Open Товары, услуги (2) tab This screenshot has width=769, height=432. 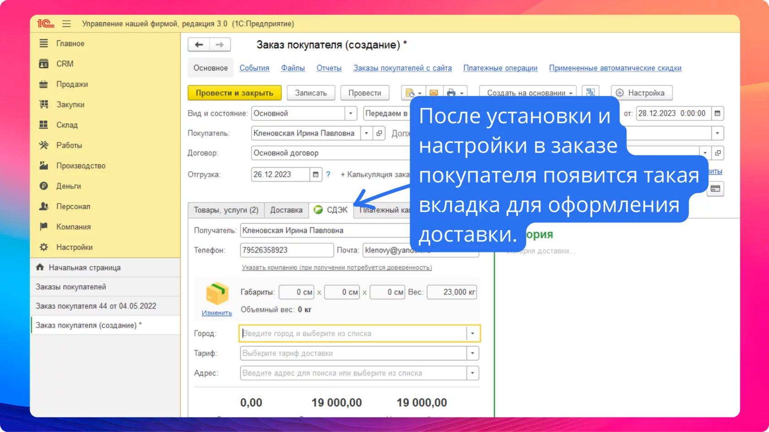[x=226, y=210]
